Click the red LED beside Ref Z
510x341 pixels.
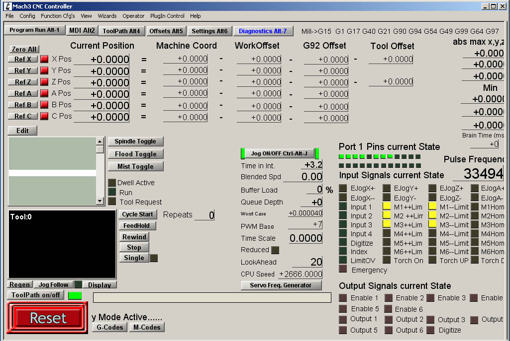[x=44, y=82]
